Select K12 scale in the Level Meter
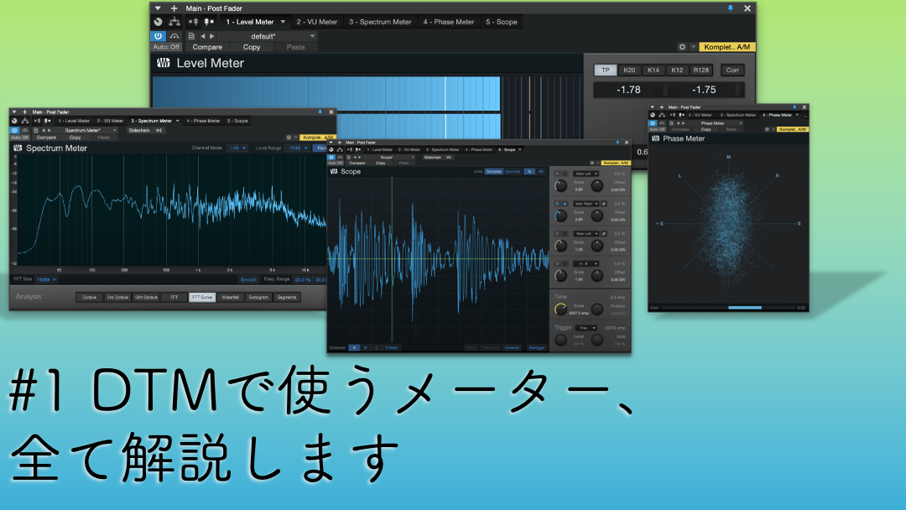 [677, 70]
